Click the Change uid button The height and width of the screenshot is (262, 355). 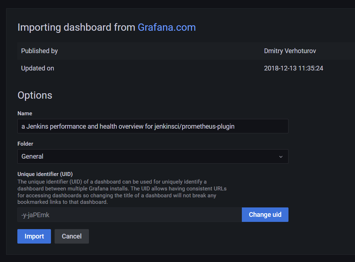265,214
